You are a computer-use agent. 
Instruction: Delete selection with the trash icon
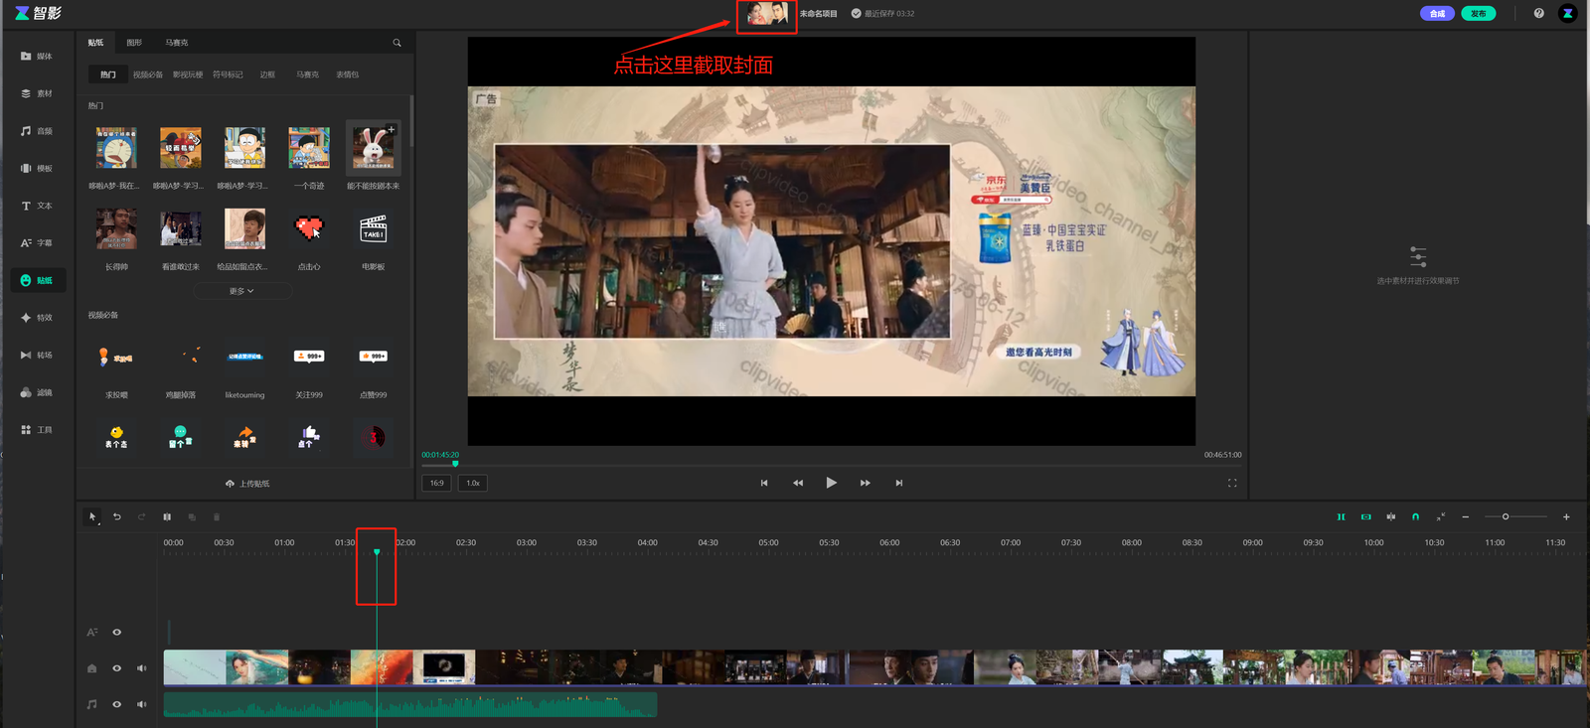(217, 516)
